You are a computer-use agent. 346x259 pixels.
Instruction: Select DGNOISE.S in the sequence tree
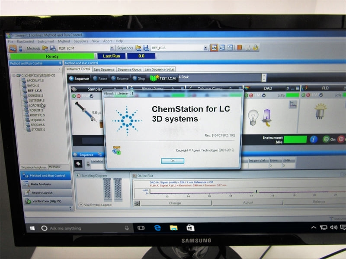(x=35, y=95)
